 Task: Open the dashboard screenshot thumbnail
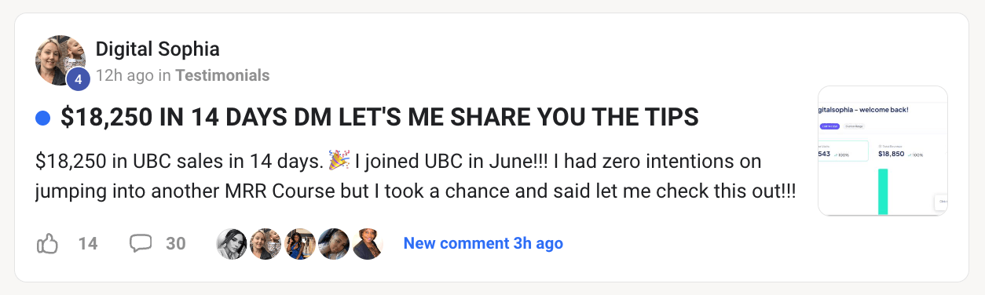pos(883,151)
